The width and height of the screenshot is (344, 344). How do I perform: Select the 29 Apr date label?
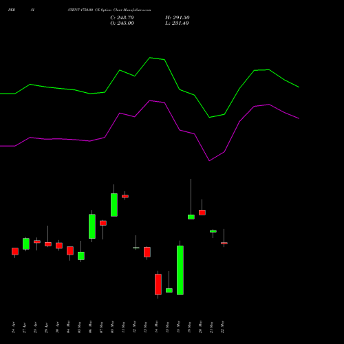(x=46, y=327)
